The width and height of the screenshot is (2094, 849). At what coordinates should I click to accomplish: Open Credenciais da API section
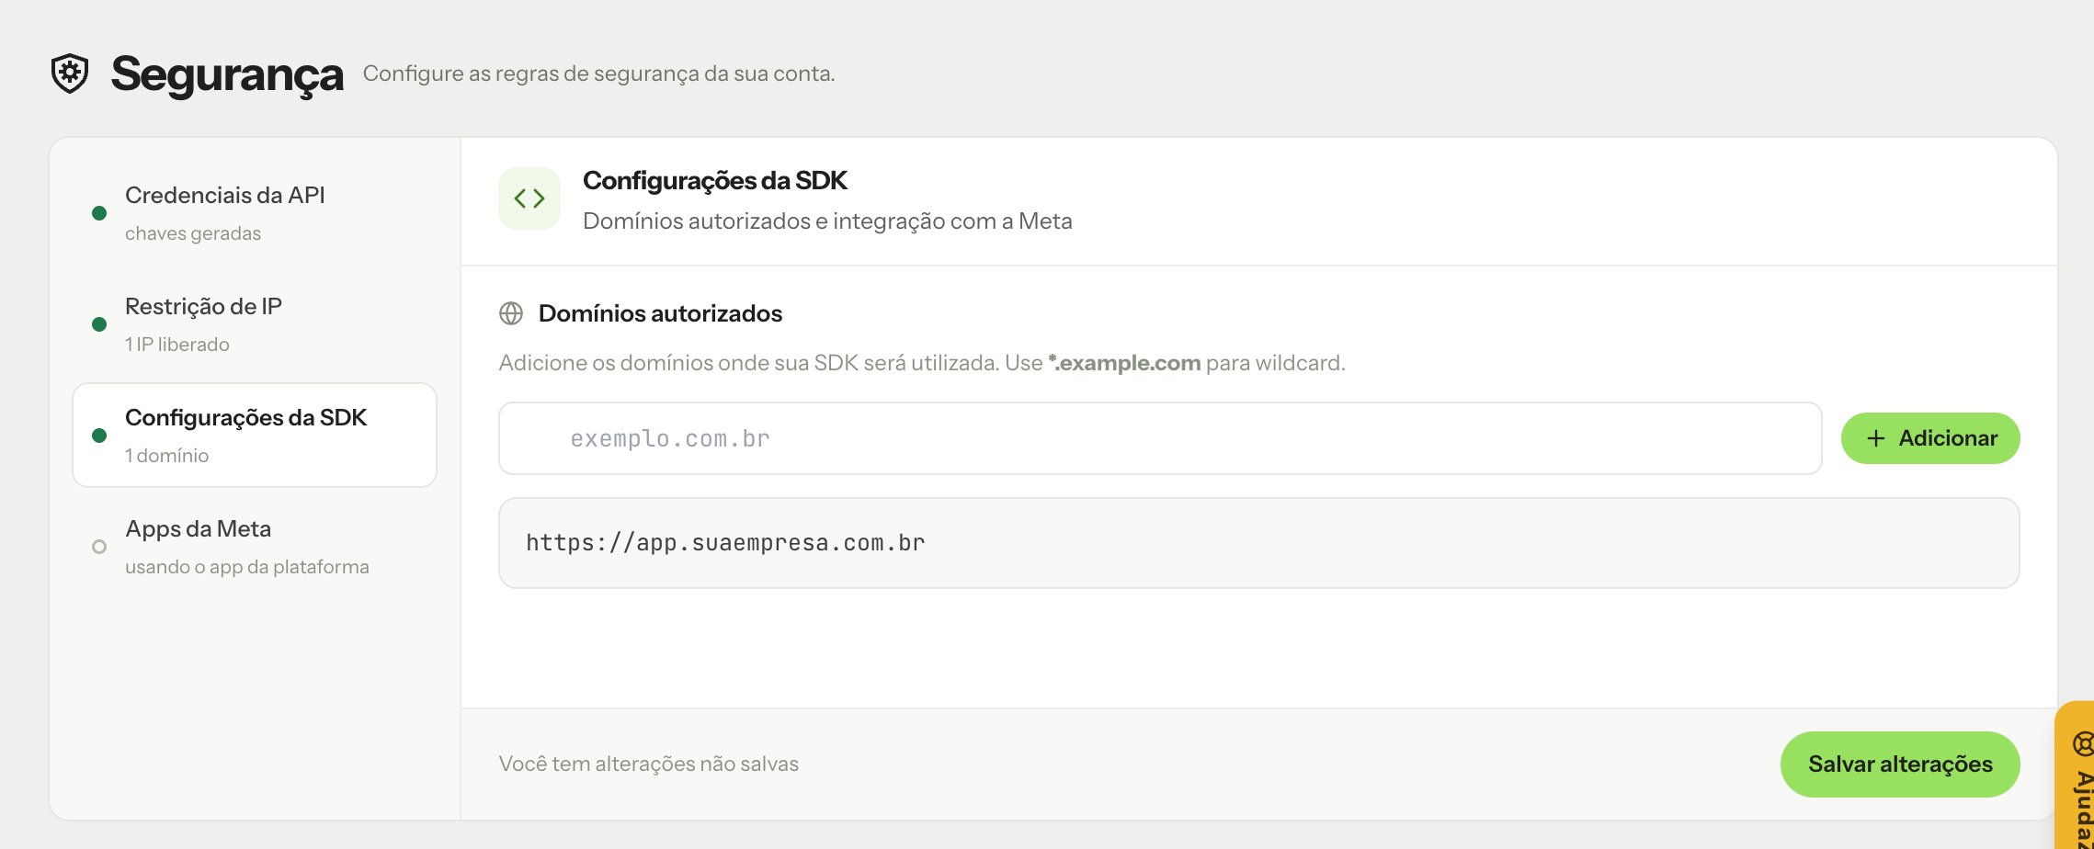pyautogui.click(x=255, y=213)
